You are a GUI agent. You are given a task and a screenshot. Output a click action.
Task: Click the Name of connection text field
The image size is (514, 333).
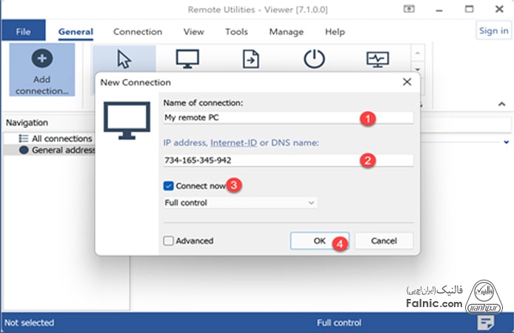click(x=287, y=118)
